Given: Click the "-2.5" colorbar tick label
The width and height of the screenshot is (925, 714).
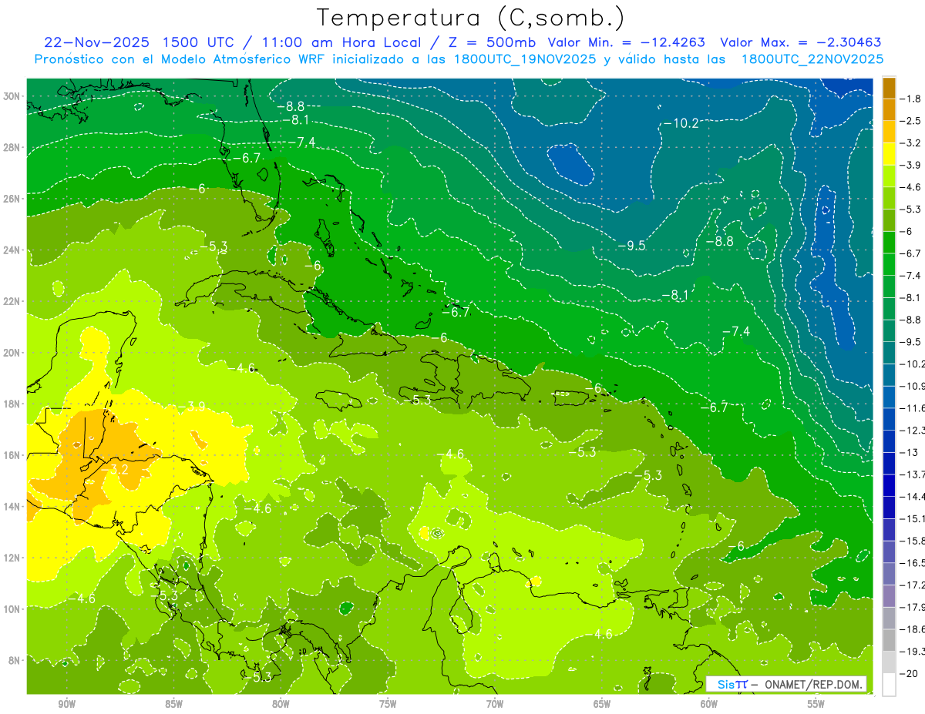Looking at the screenshot, I should click(911, 121).
